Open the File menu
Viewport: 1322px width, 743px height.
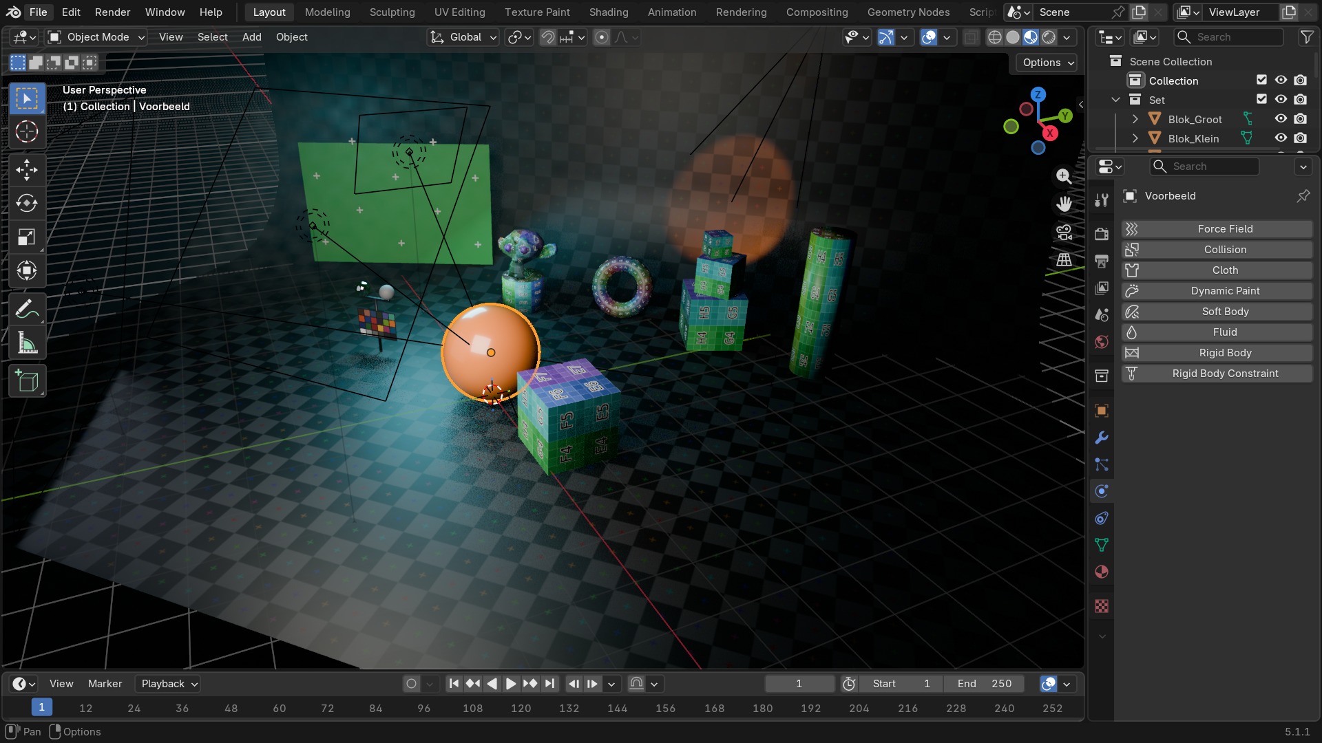click(39, 12)
